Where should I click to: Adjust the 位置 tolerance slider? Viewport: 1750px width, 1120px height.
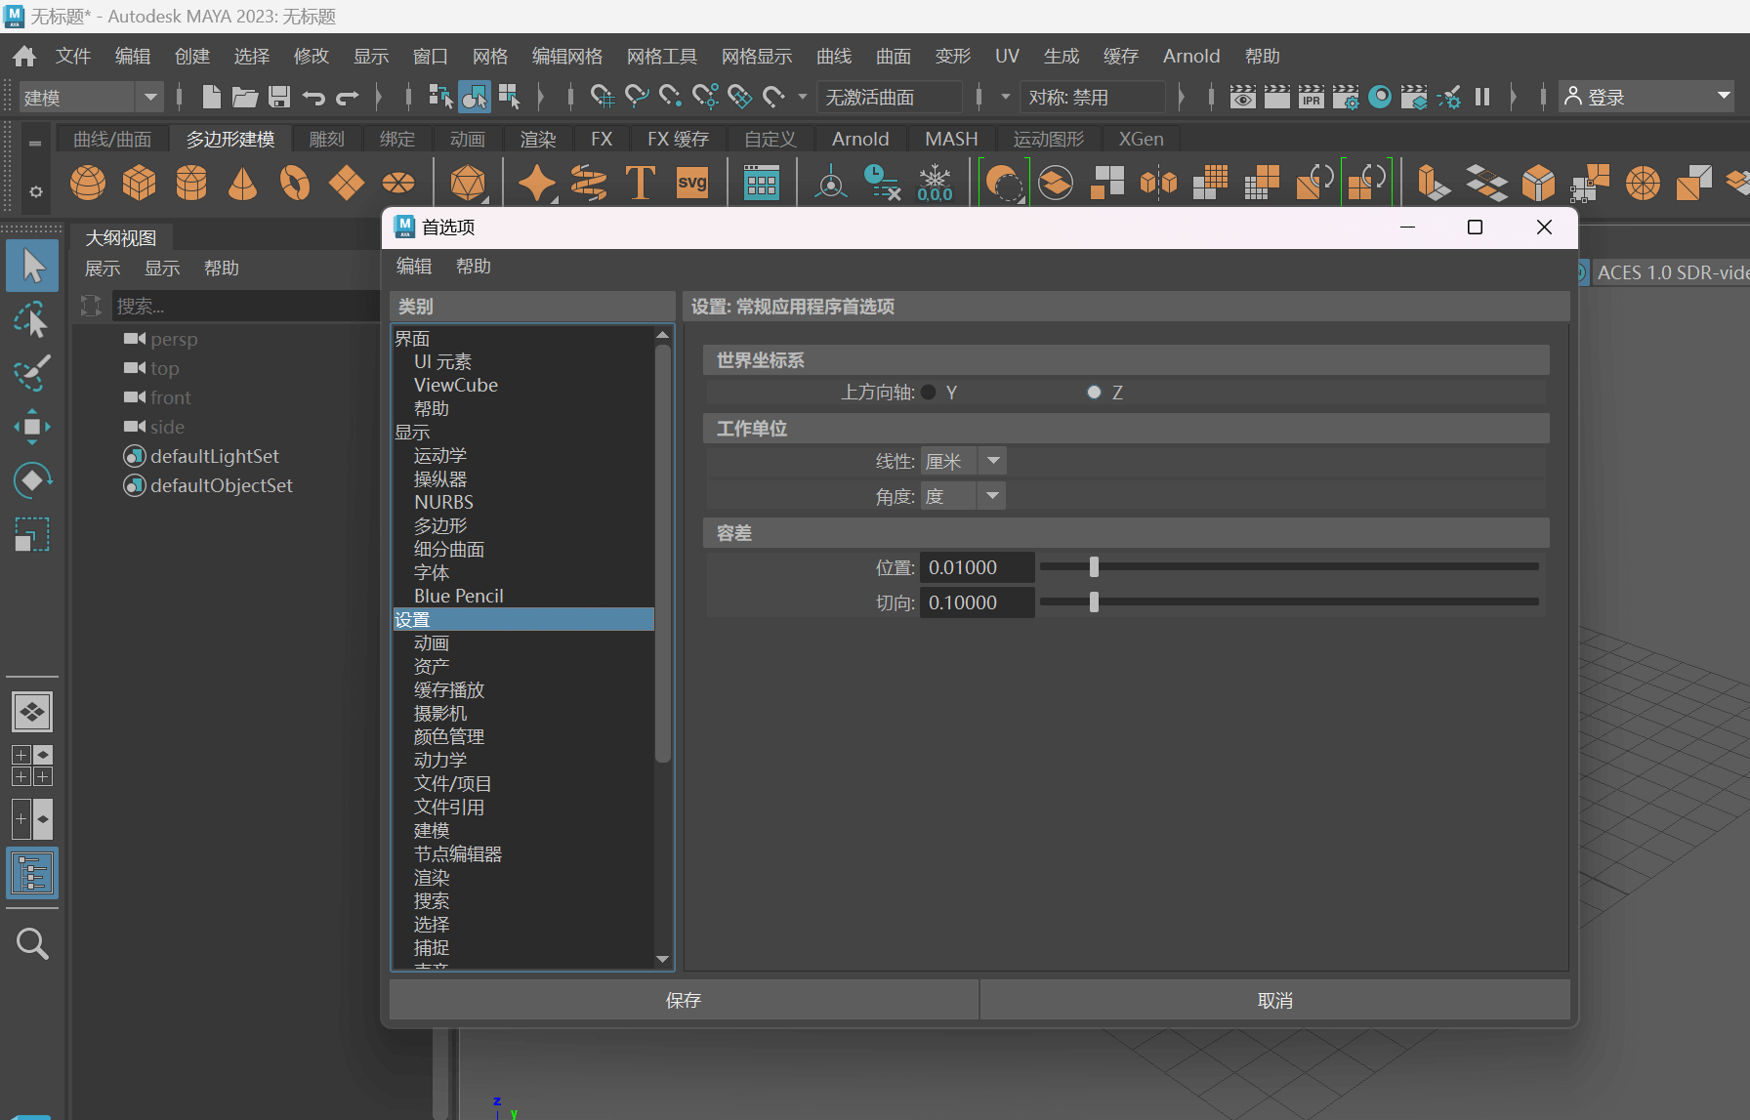[x=1094, y=566]
